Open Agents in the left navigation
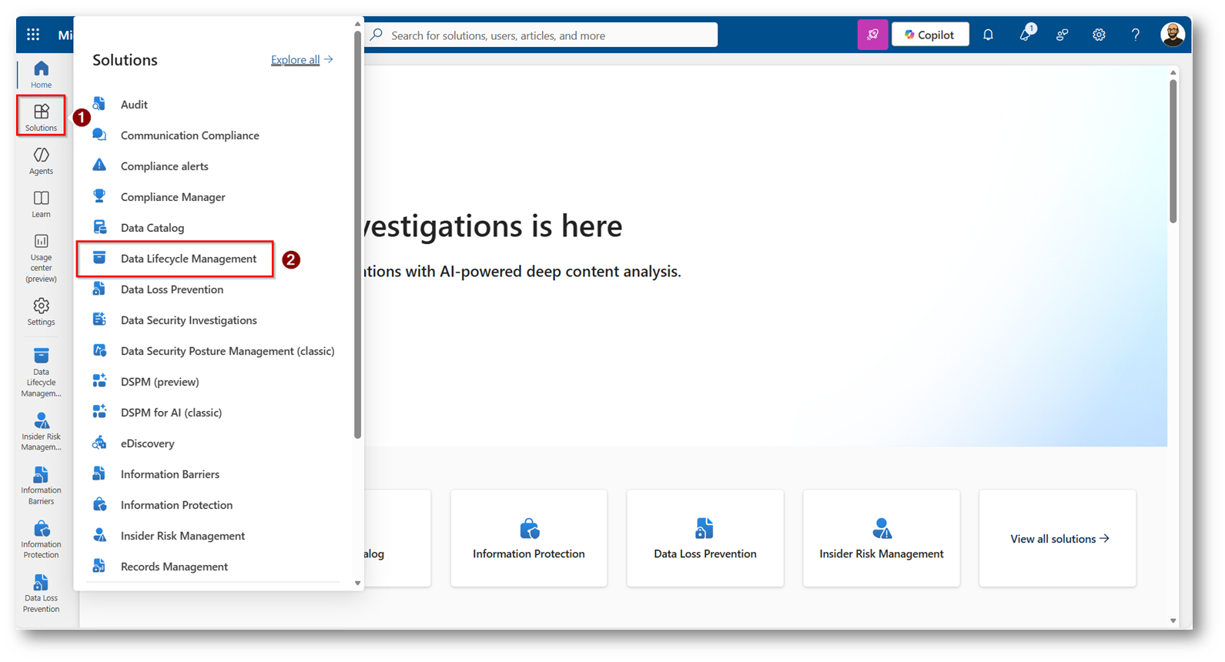Viewport: 1225px width, 662px height. click(41, 160)
